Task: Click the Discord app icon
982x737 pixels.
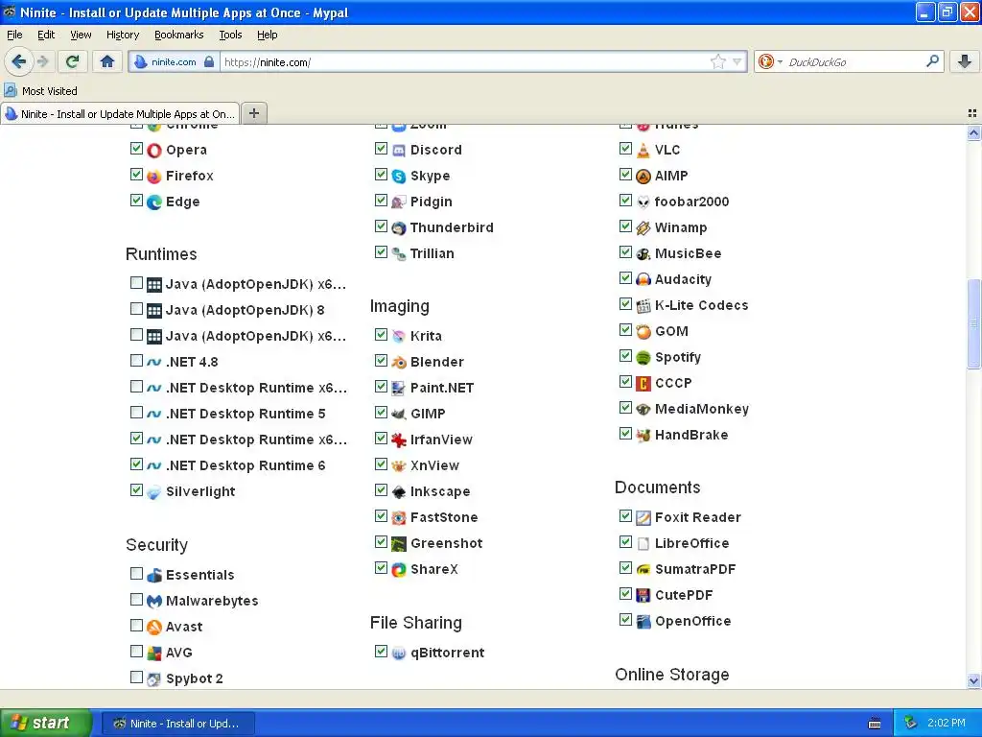Action: point(399,151)
